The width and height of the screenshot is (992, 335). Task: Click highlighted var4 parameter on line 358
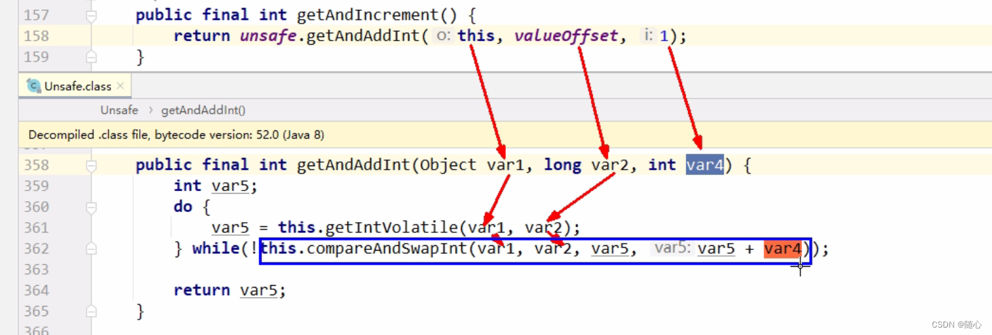point(705,165)
